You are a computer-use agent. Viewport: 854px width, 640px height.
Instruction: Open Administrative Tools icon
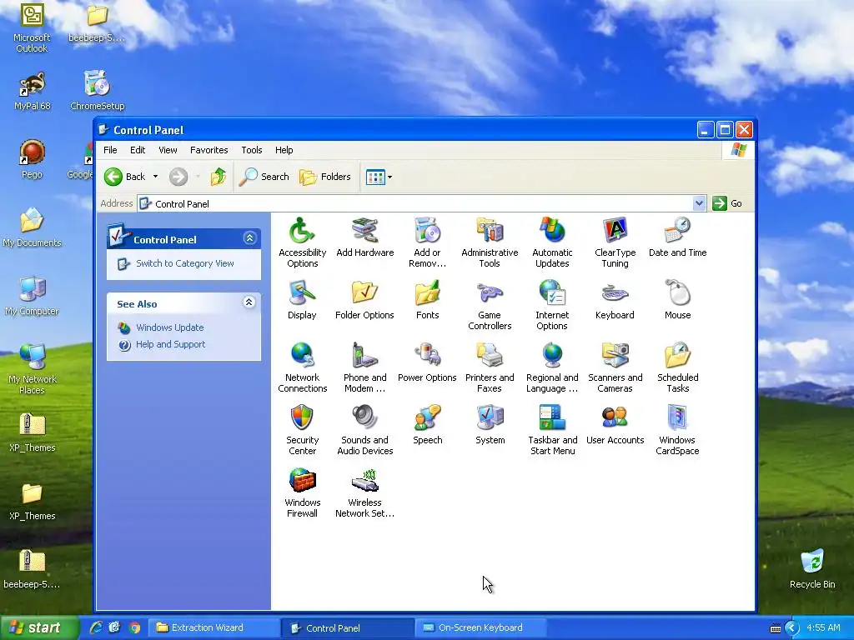click(490, 242)
